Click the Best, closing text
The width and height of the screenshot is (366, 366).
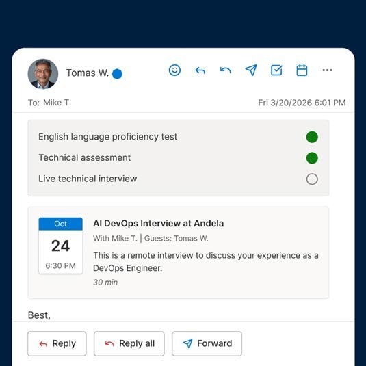coord(39,315)
